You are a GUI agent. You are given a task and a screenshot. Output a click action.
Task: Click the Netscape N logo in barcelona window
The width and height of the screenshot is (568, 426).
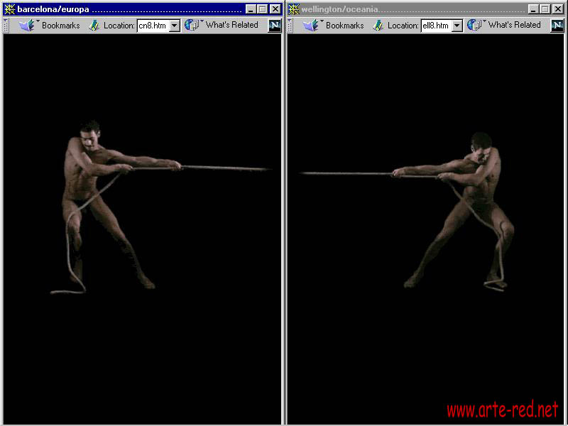pos(274,26)
